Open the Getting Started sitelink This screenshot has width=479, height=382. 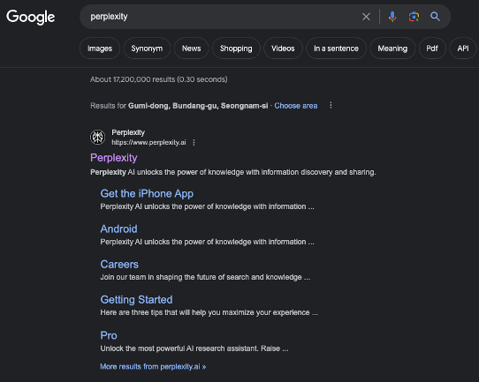pyautogui.click(x=136, y=300)
